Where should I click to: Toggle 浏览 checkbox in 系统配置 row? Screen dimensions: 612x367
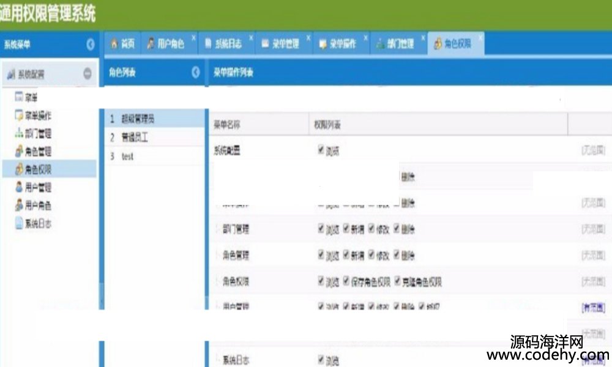(x=321, y=150)
